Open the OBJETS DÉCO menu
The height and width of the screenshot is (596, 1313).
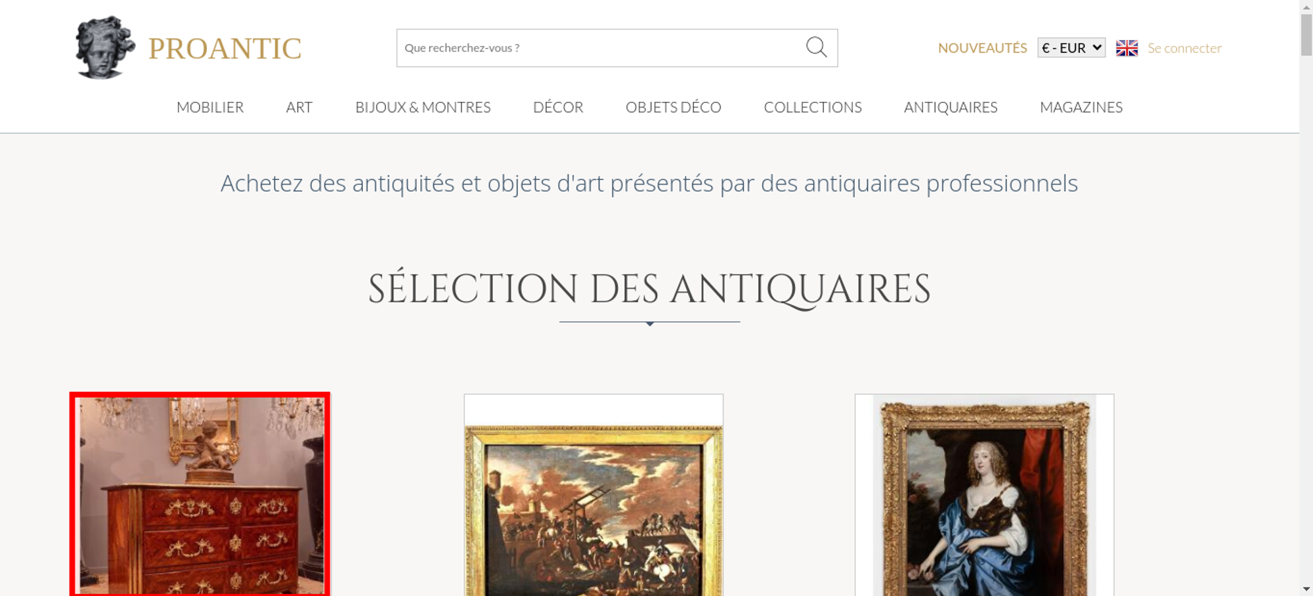click(x=674, y=107)
